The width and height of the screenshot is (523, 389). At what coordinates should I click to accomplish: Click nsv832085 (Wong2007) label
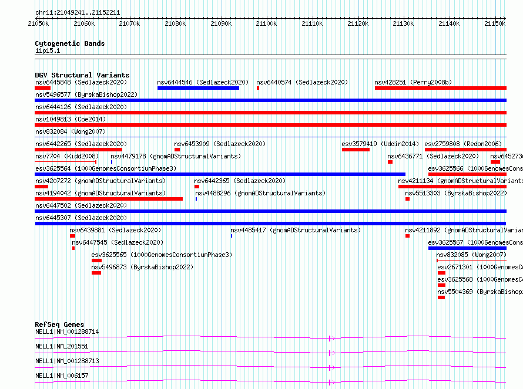pyautogui.click(x=471, y=255)
